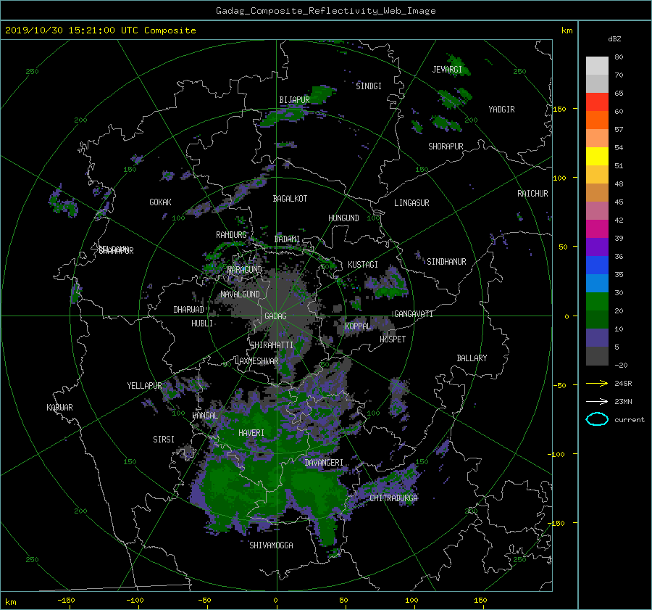Click the 150 tick on right axis
Screen dimensions: 652x610
tap(559, 109)
